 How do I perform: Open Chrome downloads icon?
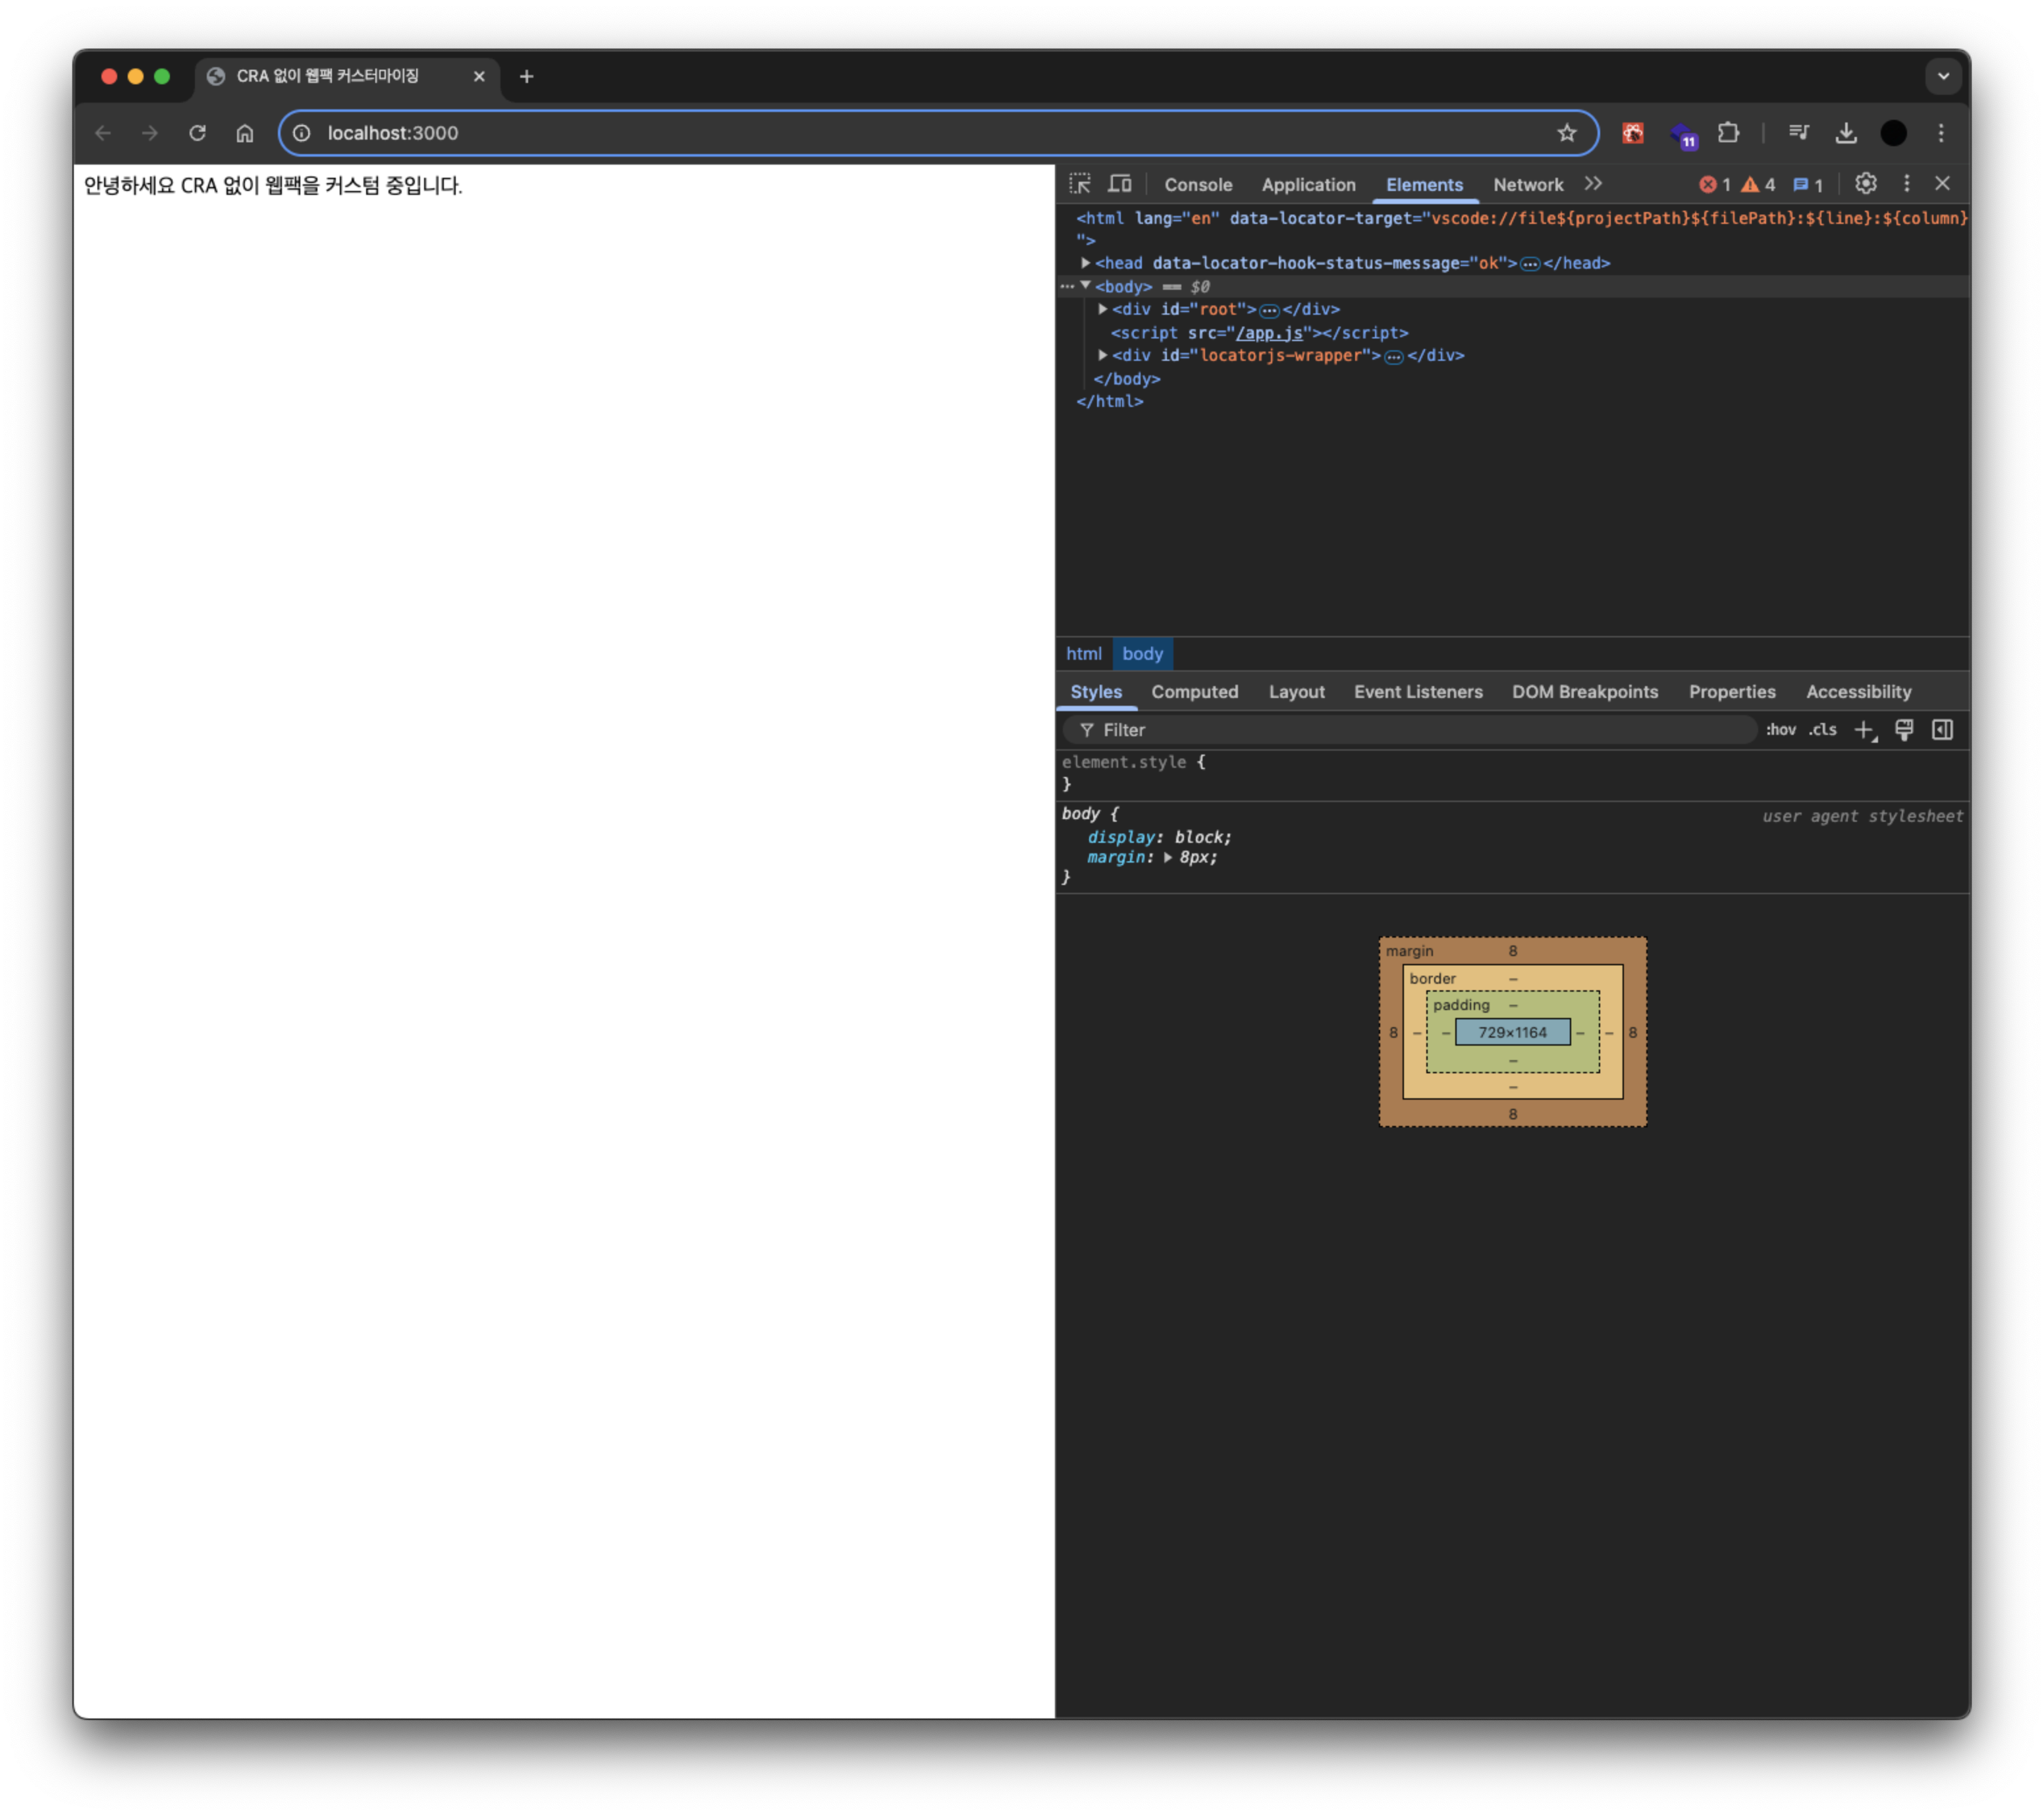click(x=1846, y=133)
